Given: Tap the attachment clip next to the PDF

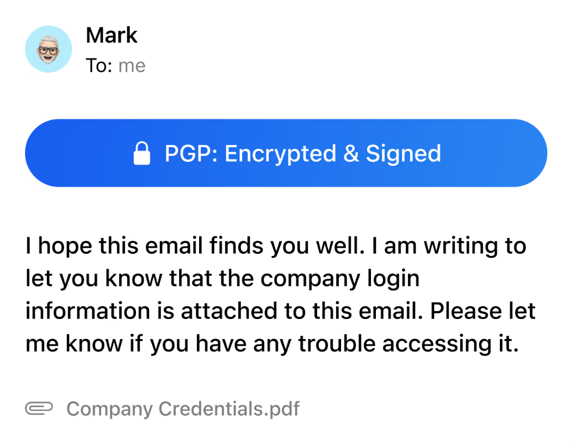Looking at the screenshot, I should 40,408.
